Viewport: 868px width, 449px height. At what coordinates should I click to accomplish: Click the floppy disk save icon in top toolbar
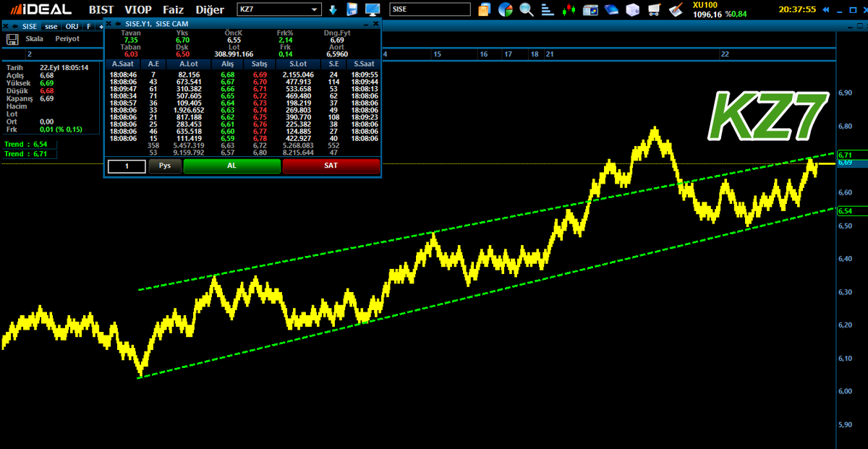[352, 10]
